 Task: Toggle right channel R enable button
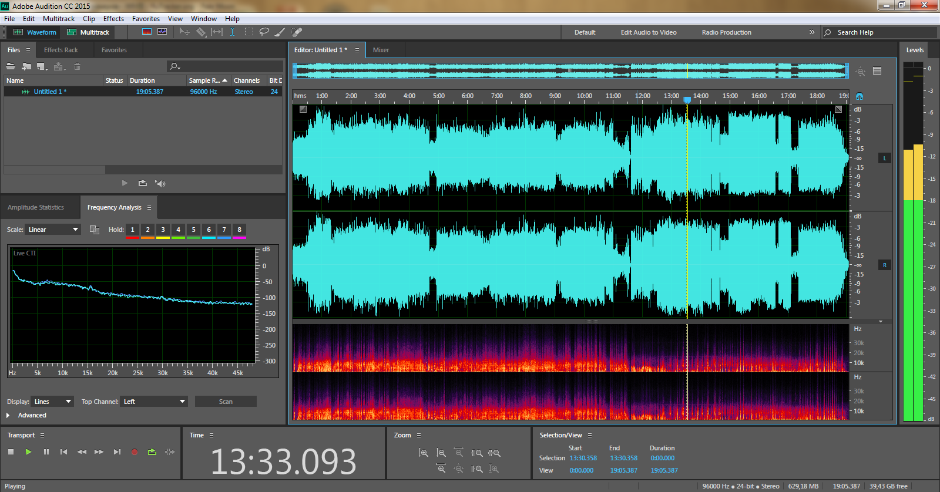click(885, 265)
